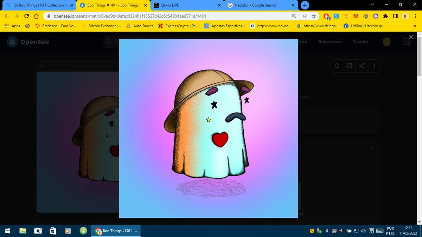Open the globe bookmark next to Apps
Image resolution: width=422 pixels, height=237 pixels.
pyautogui.click(x=28, y=26)
